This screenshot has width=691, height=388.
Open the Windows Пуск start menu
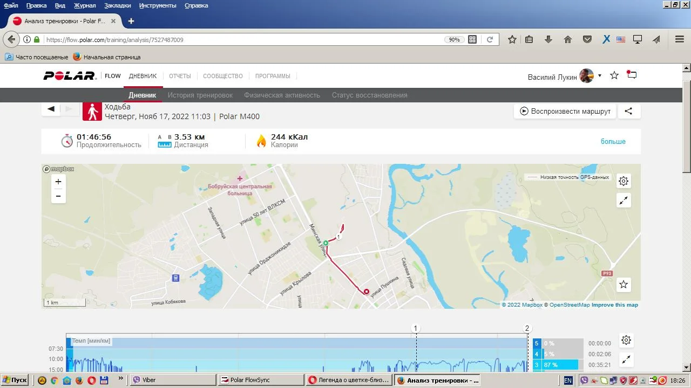pyautogui.click(x=15, y=380)
